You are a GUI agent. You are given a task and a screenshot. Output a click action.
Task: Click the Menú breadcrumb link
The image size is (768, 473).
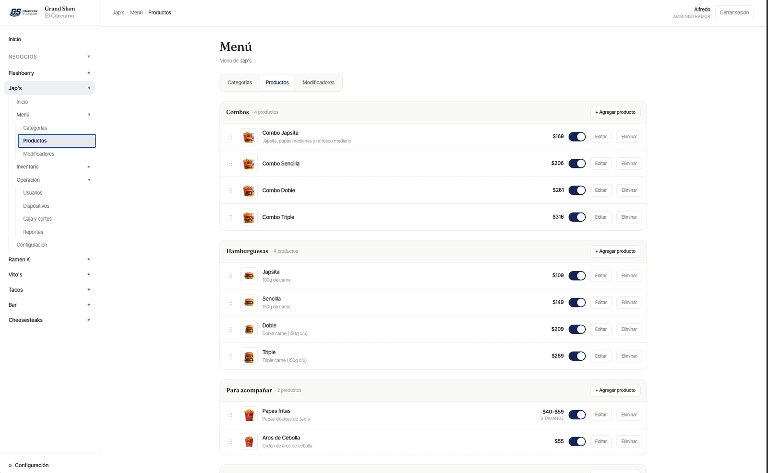point(136,12)
